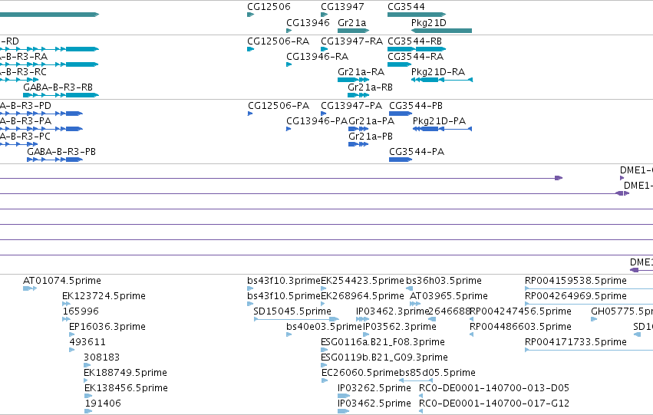Select the EK268964.5prime EST label
Viewport: 653px width, 415px height.
(362, 296)
